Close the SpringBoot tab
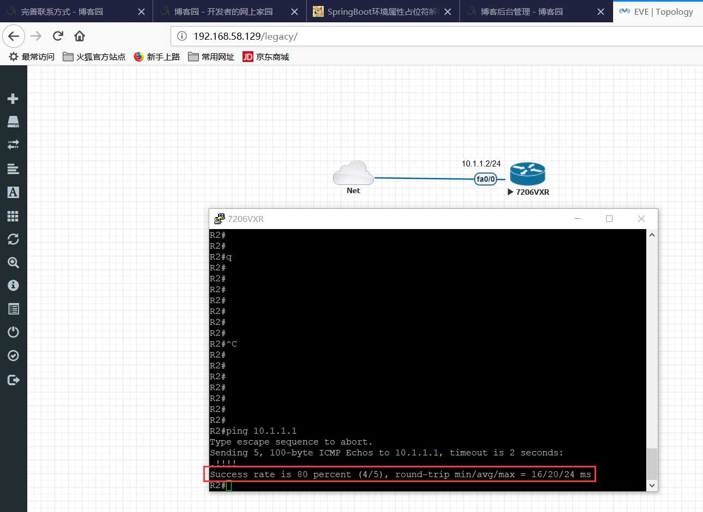The height and width of the screenshot is (512, 703). [448, 12]
